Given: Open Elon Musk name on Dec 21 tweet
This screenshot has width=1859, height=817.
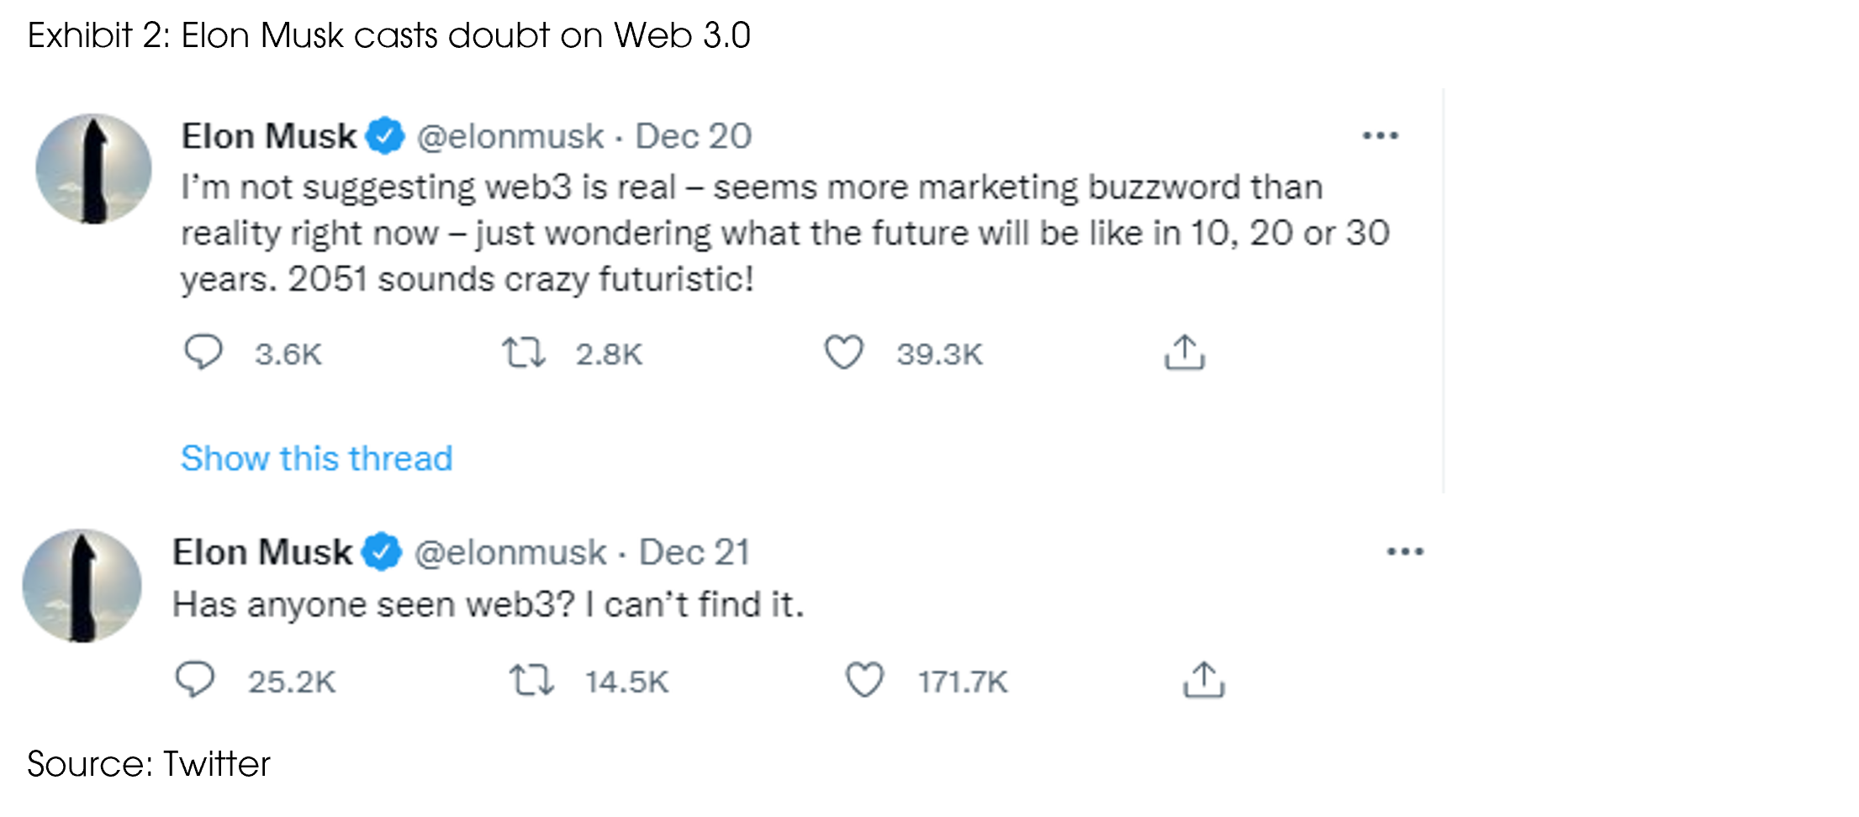Looking at the screenshot, I should pyautogui.click(x=262, y=552).
